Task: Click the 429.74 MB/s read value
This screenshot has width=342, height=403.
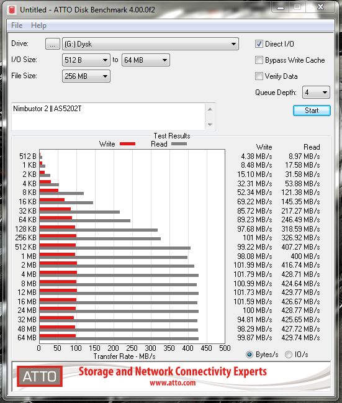Action: point(300,338)
